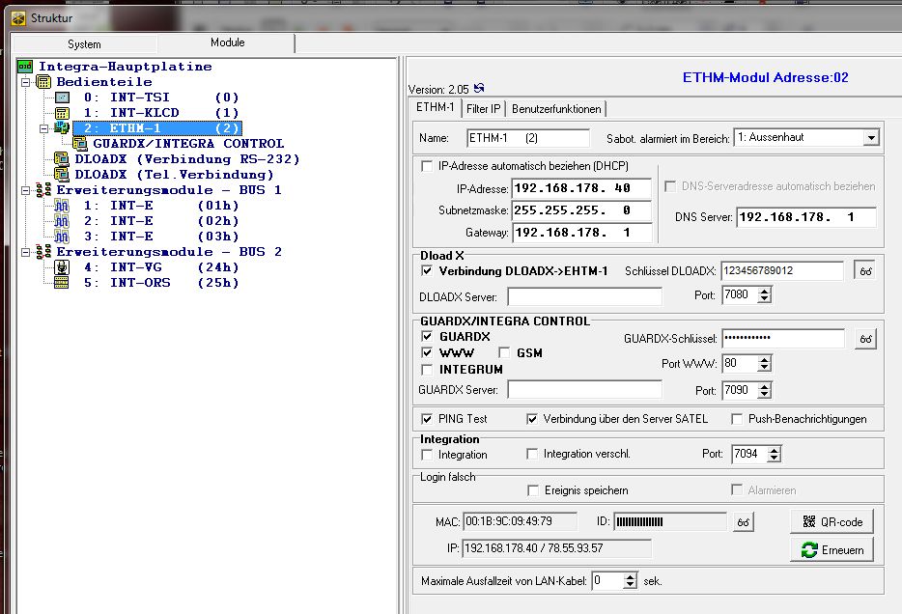The height and width of the screenshot is (614, 902).
Task: Toggle the PING Test checkbox
Action: 427,419
